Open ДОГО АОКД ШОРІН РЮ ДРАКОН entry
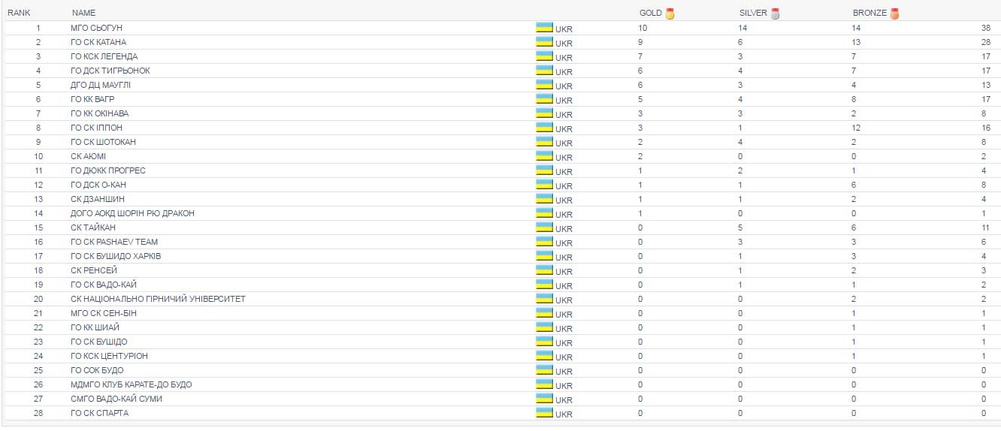1001x431 pixels. coord(132,213)
